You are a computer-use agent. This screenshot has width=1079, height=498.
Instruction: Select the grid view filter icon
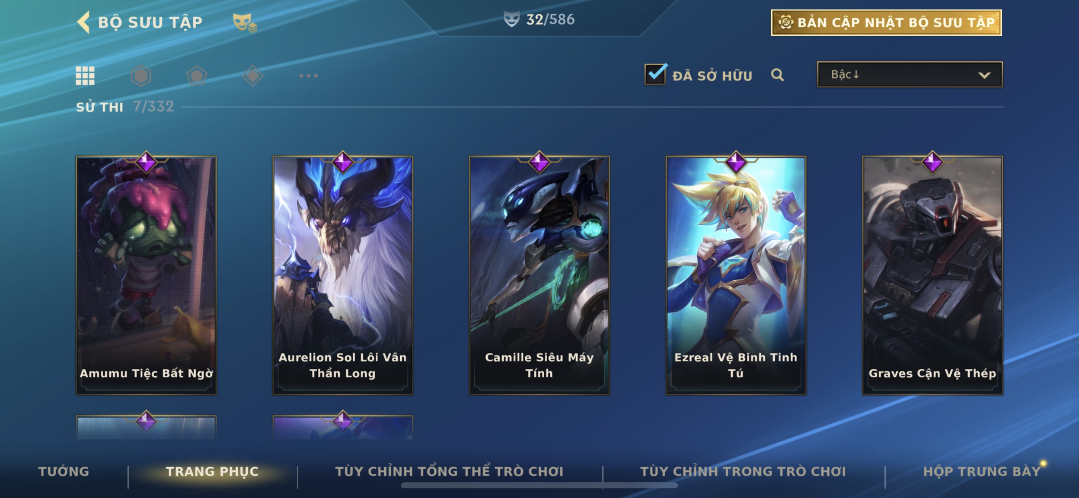tap(85, 76)
